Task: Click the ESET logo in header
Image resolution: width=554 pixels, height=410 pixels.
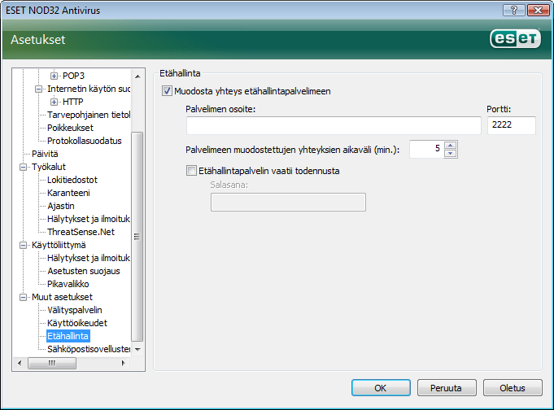Action: coord(515,38)
